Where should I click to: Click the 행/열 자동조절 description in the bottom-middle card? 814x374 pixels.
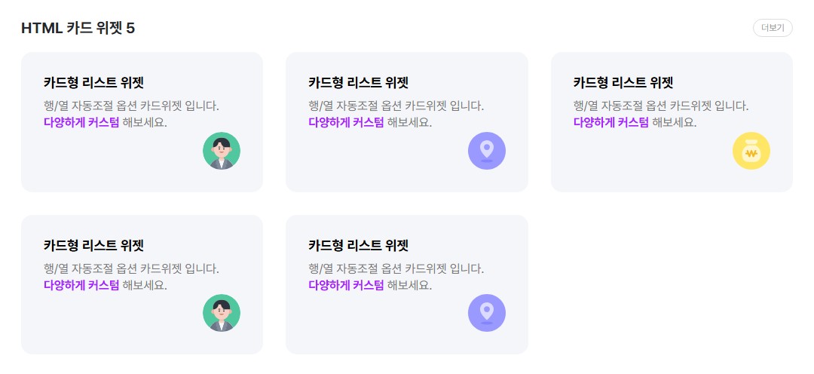[x=396, y=268]
